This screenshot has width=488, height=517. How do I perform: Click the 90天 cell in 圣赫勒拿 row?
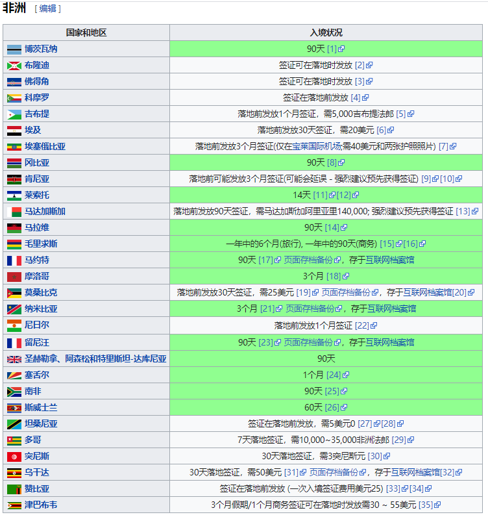[x=326, y=359]
